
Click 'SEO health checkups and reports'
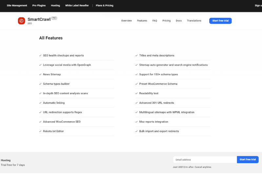point(63,55)
